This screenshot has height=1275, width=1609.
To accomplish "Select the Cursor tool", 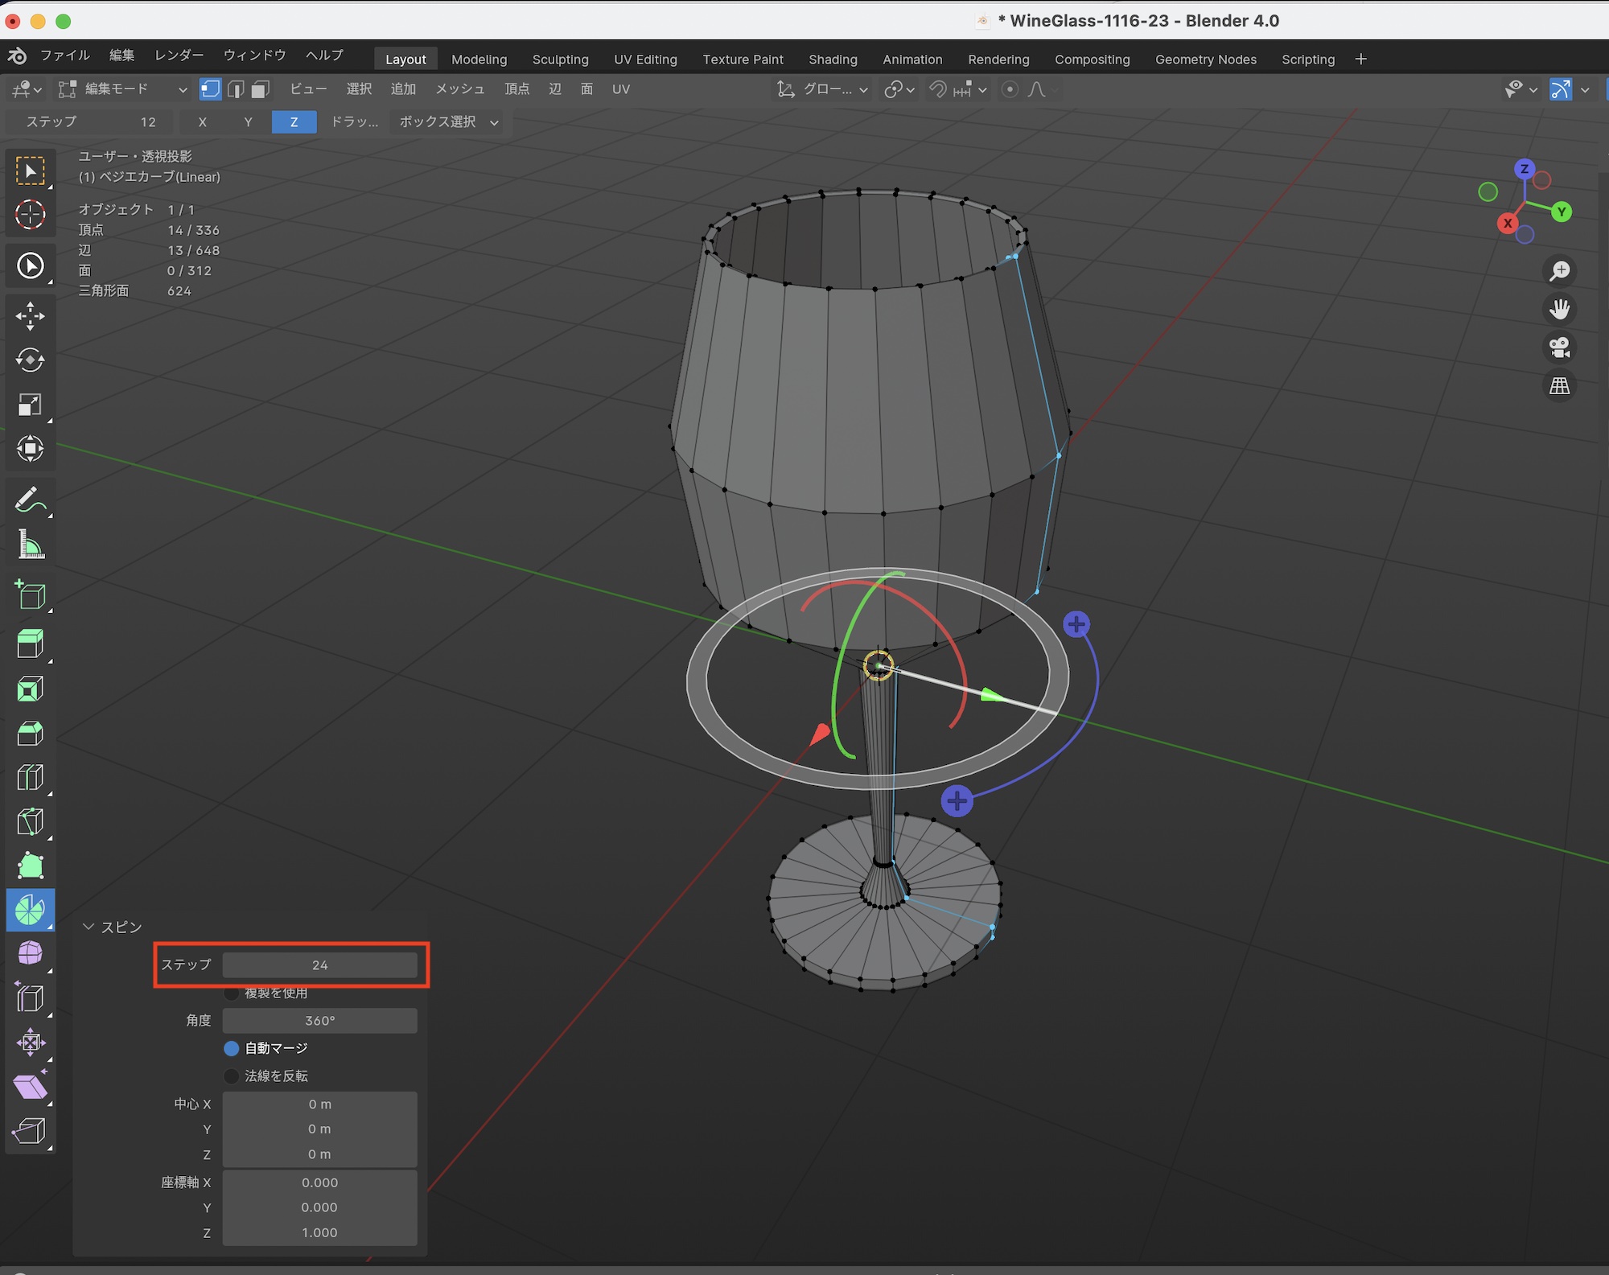I will point(30,215).
